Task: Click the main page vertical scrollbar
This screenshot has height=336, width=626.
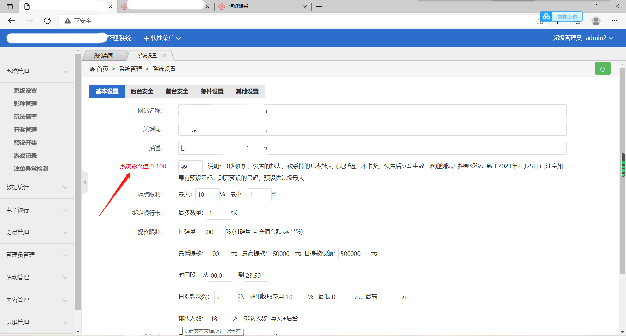Action: coord(622,195)
